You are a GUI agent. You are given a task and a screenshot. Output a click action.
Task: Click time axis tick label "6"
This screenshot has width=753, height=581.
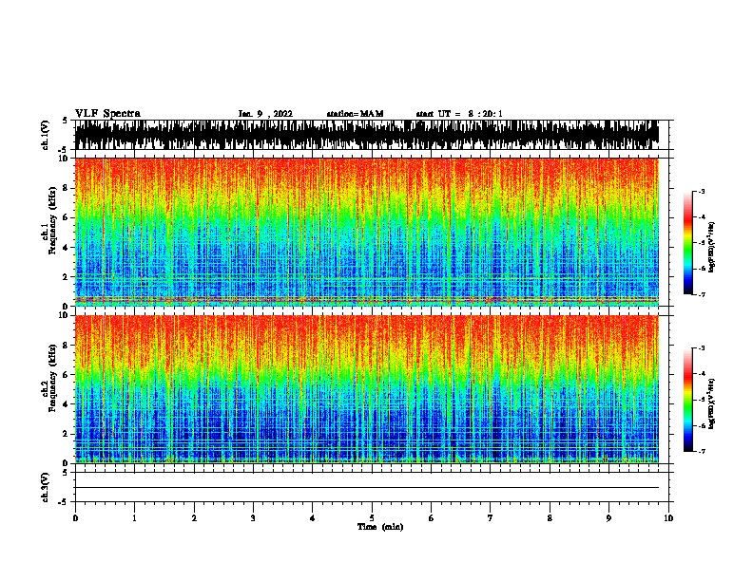[432, 518]
